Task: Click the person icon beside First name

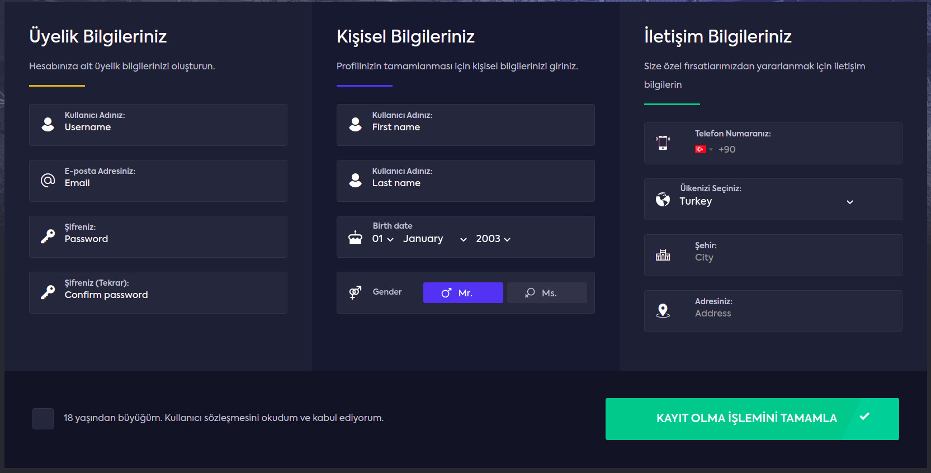Action: coord(356,124)
